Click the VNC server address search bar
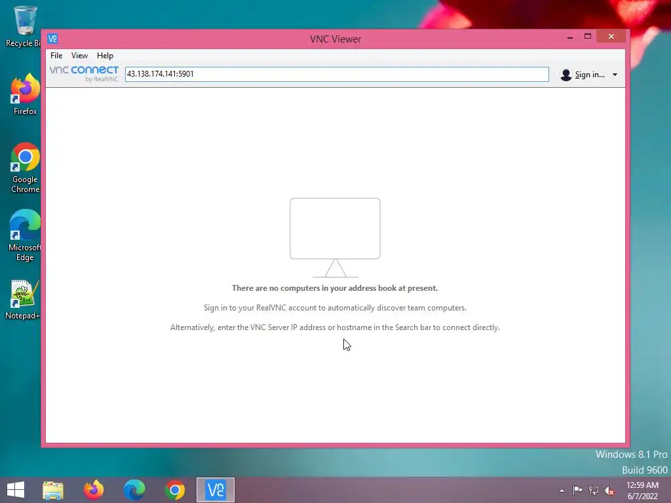Screen dimensions: 671x503 (x=337, y=74)
